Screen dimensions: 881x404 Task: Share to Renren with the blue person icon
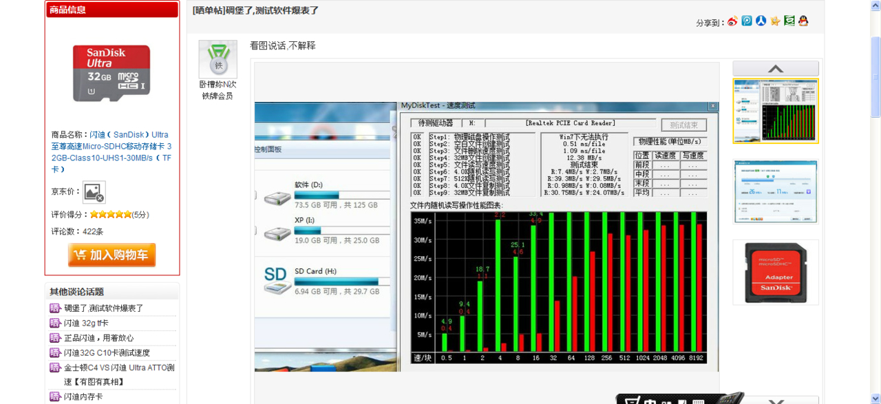761,21
